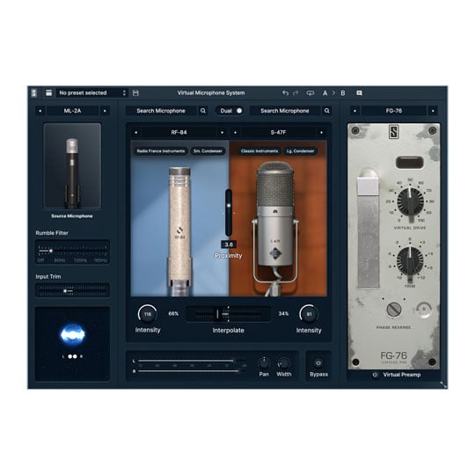Click the Pan knob
This screenshot has width=475, height=475.
pos(264,362)
